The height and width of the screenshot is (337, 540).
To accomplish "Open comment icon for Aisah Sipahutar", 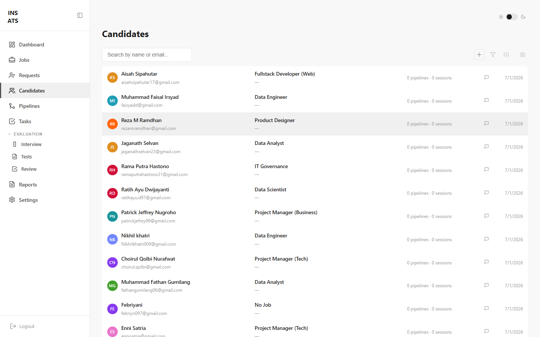I will [486, 78].
